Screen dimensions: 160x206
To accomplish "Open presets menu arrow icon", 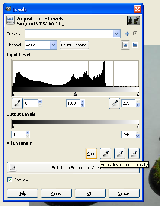I will tap(135, 33).
